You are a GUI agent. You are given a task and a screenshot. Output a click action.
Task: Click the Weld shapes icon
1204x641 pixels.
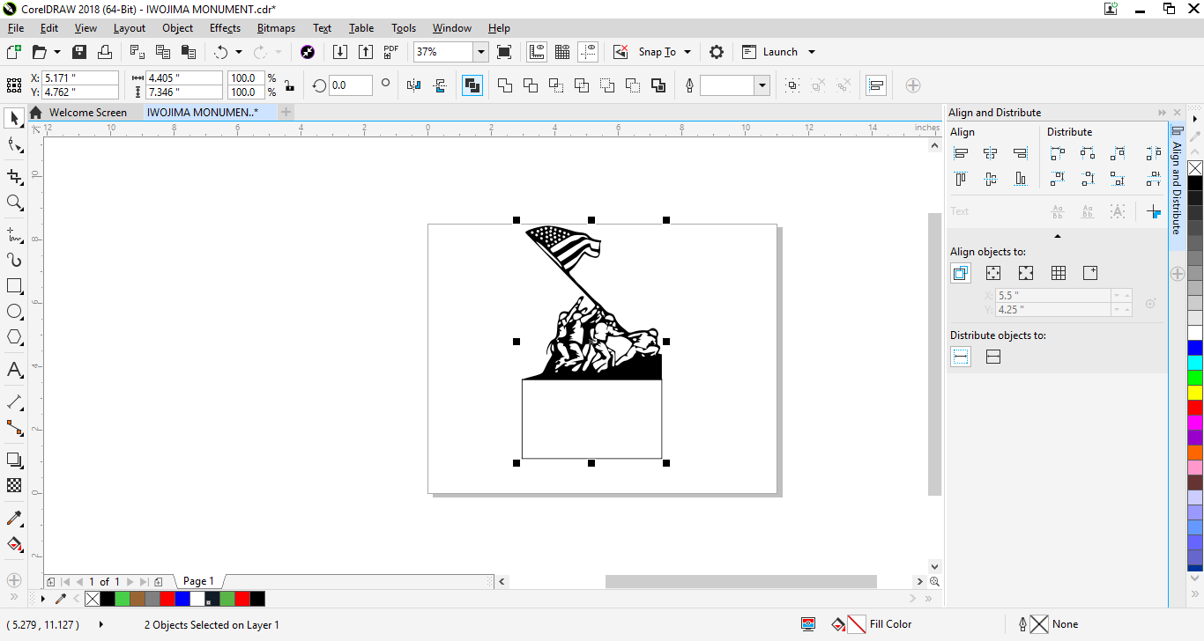(x=504, y=85)
